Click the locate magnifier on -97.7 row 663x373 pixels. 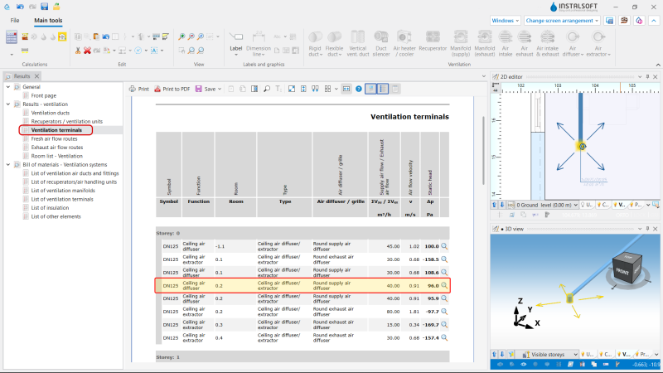(444, 312)
